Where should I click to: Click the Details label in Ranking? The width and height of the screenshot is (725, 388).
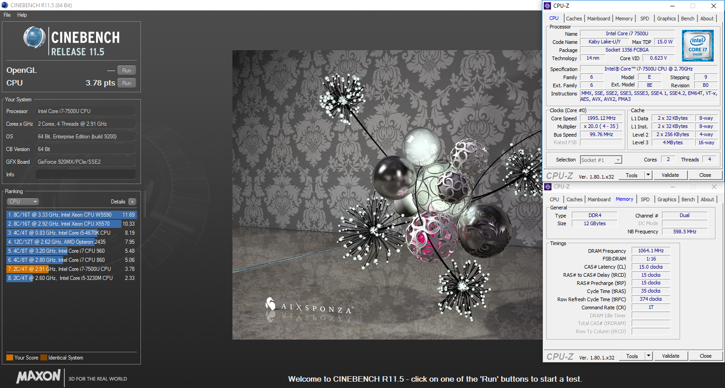(118, 202)
